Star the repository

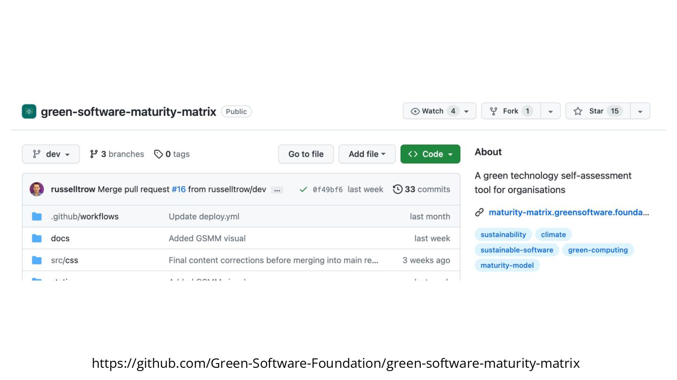598,111
